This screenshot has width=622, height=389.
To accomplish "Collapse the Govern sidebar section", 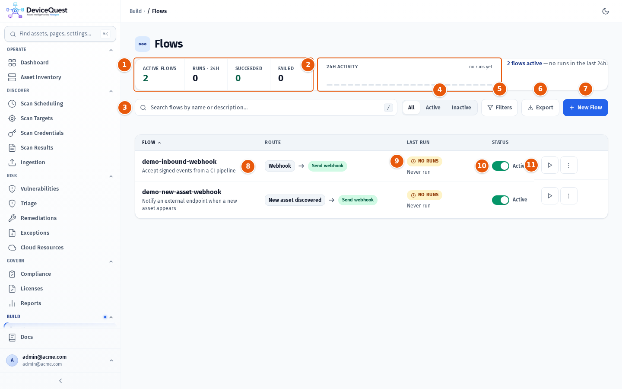I will (x=111, y=261).
